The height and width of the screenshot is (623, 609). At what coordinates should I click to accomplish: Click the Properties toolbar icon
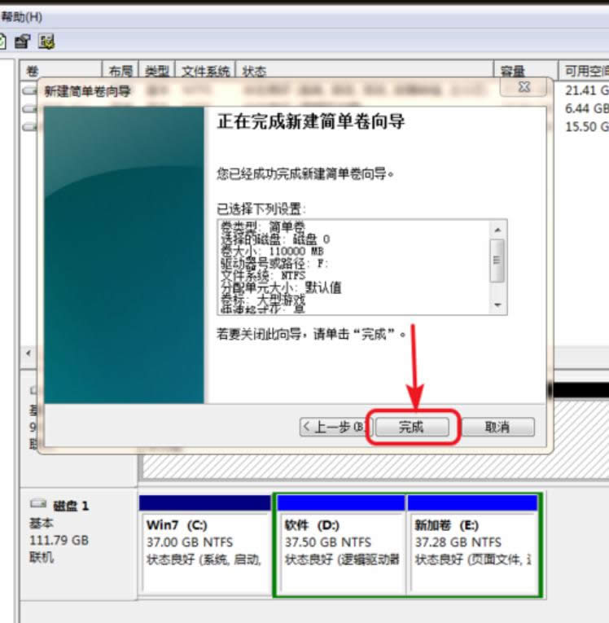click(23, 40)
